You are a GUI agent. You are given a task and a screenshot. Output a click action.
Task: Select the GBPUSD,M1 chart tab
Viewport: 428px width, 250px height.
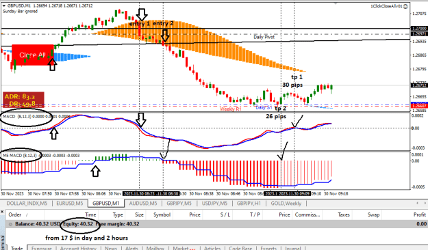(x=106, y=204)
